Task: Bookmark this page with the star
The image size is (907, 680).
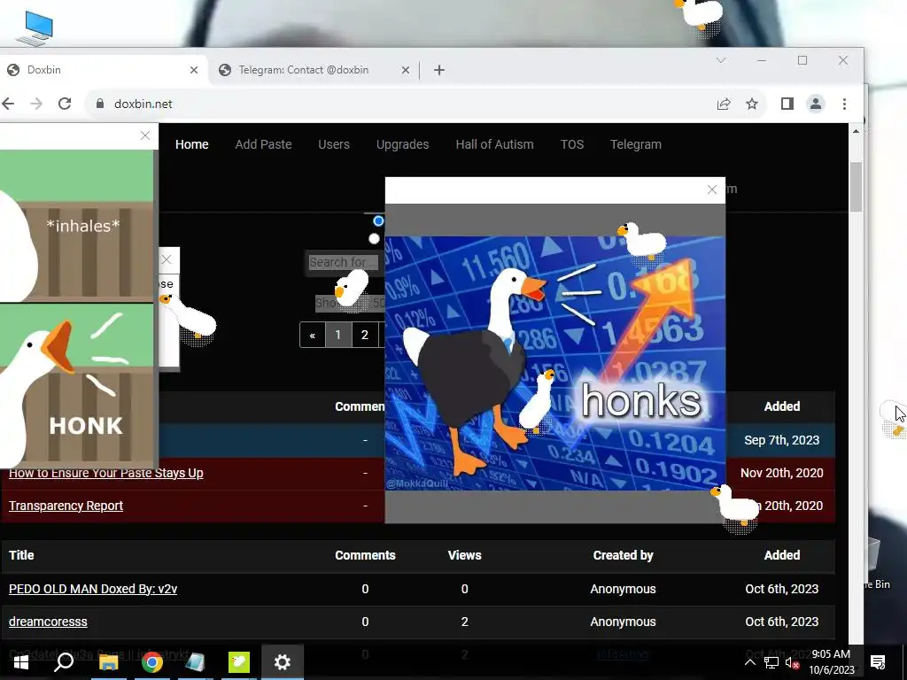Action: 751,104
